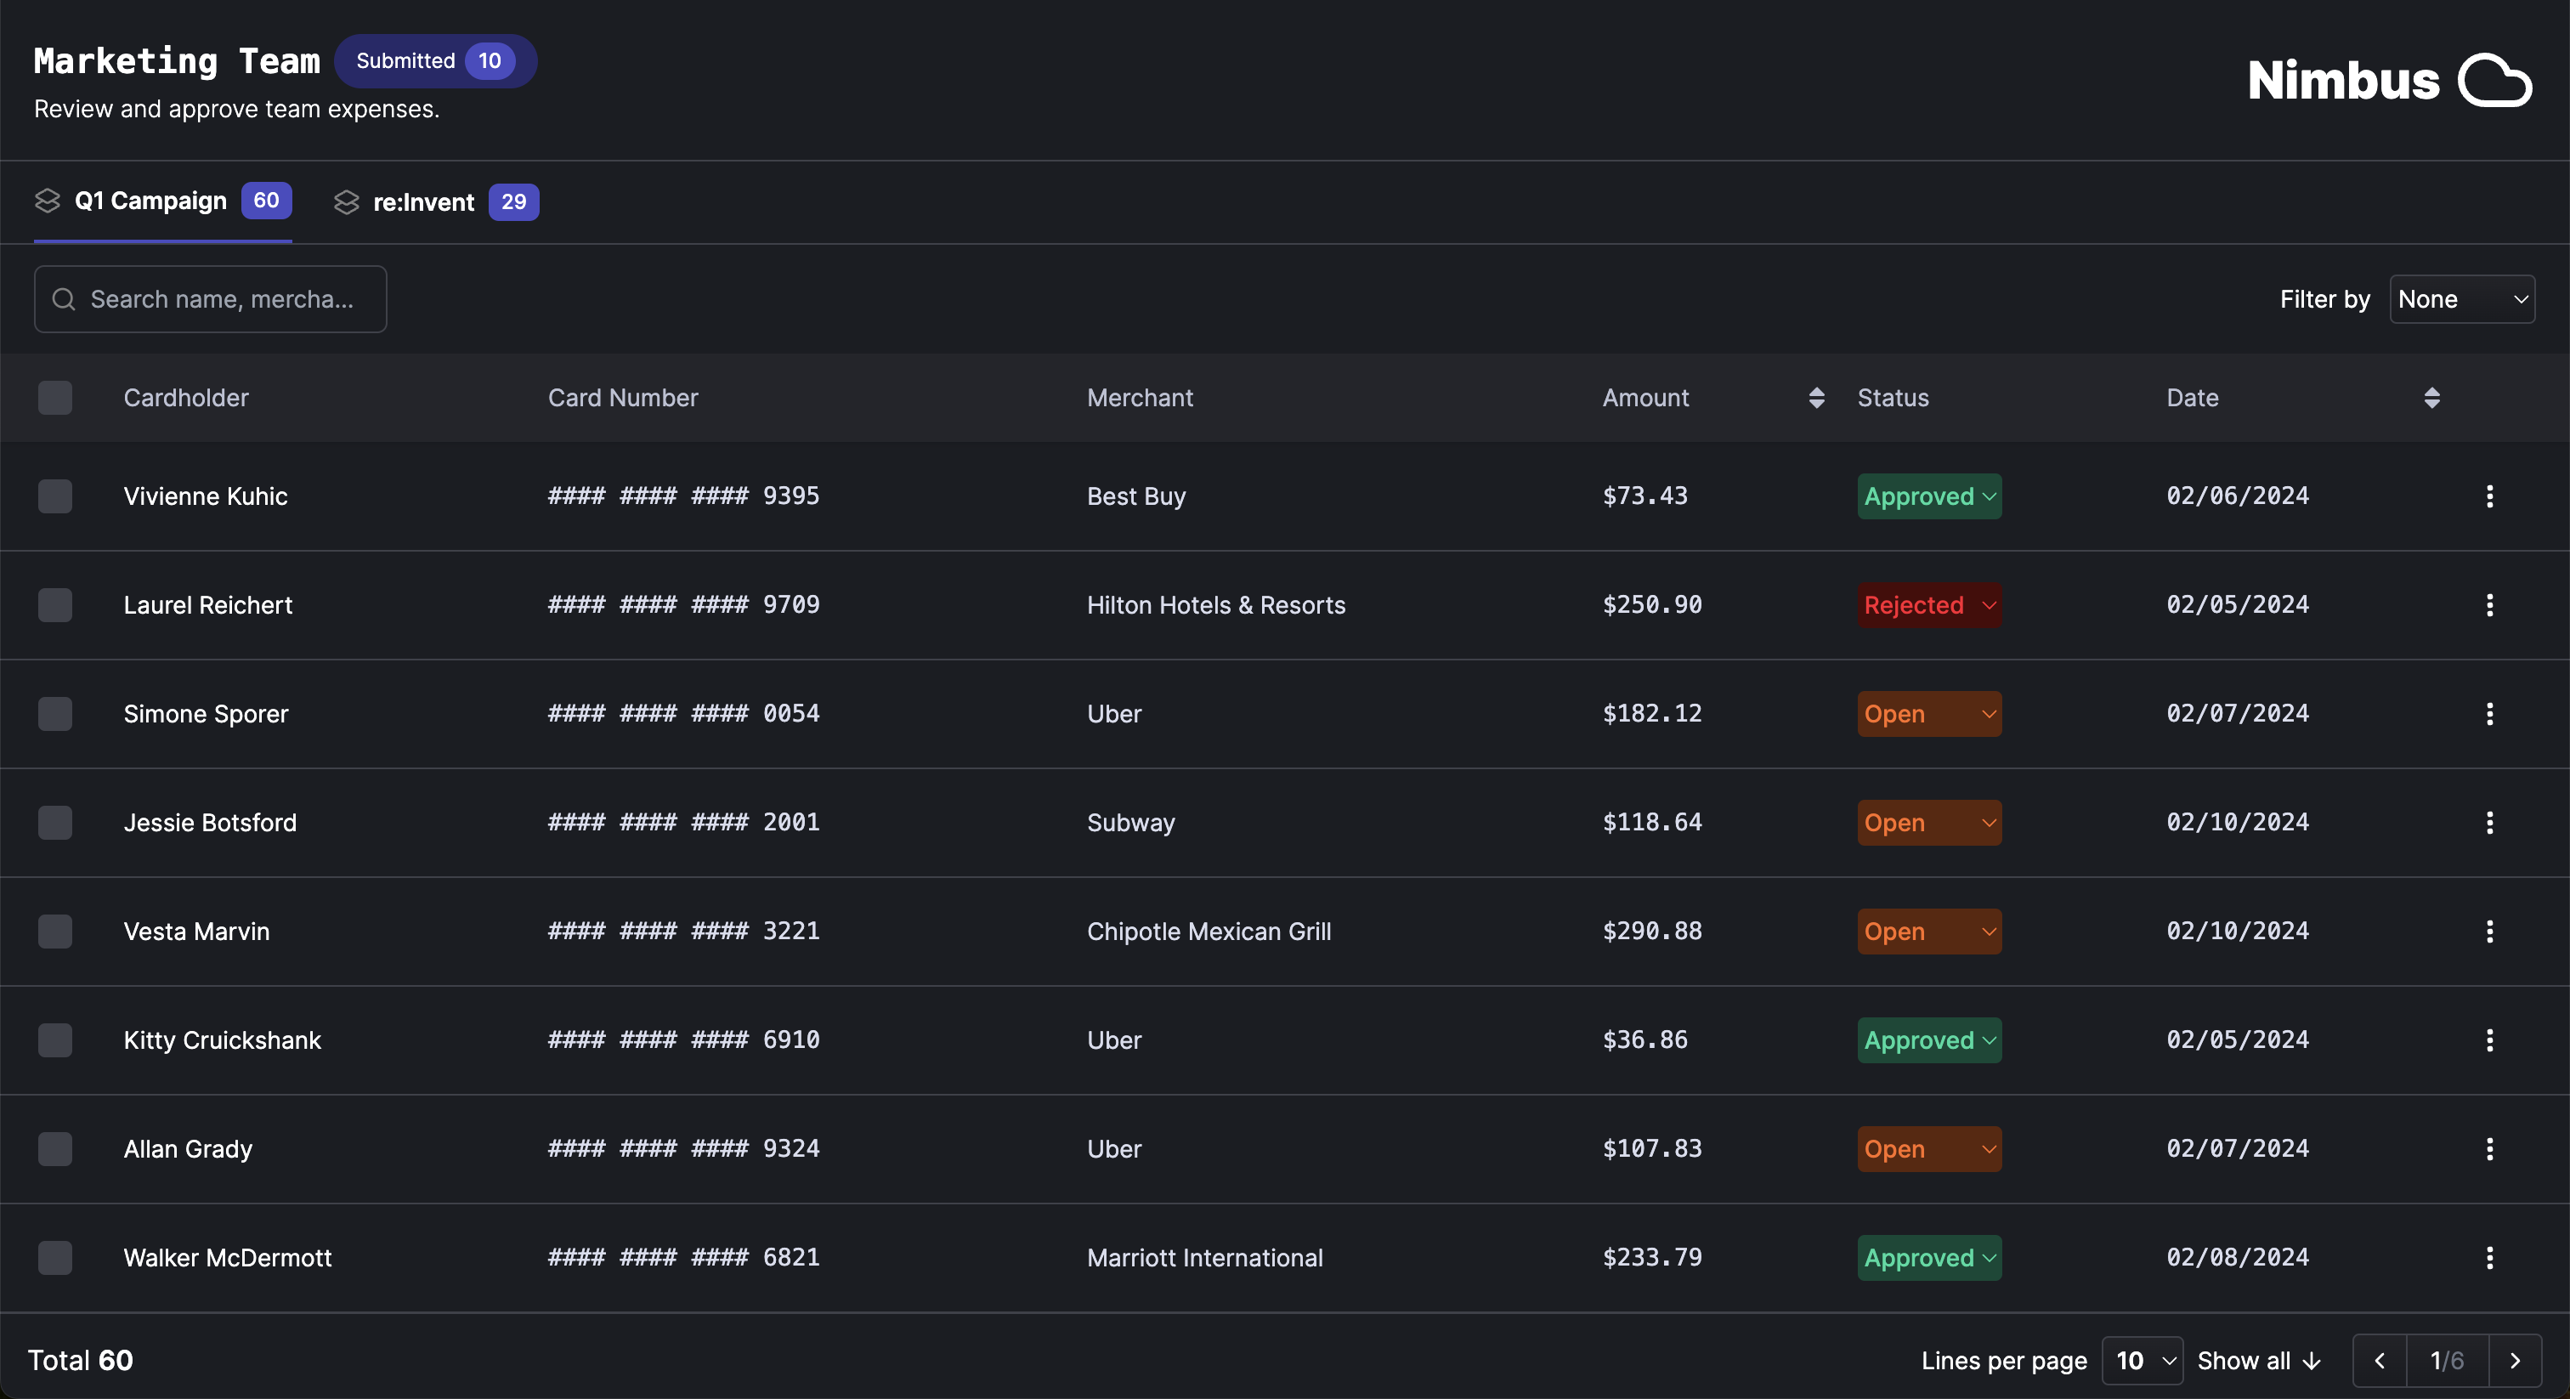Click the Merchant column header
The height and width of the screenshot is (1399, 2570).
tap(1140, 398)
